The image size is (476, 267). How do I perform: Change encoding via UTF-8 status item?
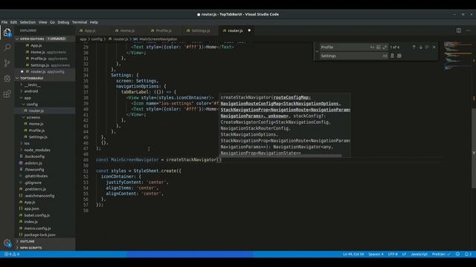pos(393,254)
